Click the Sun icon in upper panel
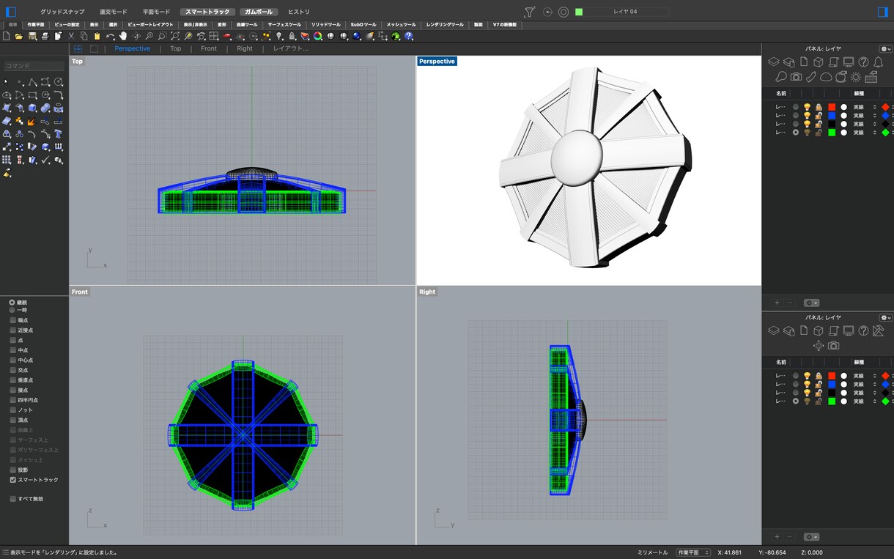 click(856, 77)
